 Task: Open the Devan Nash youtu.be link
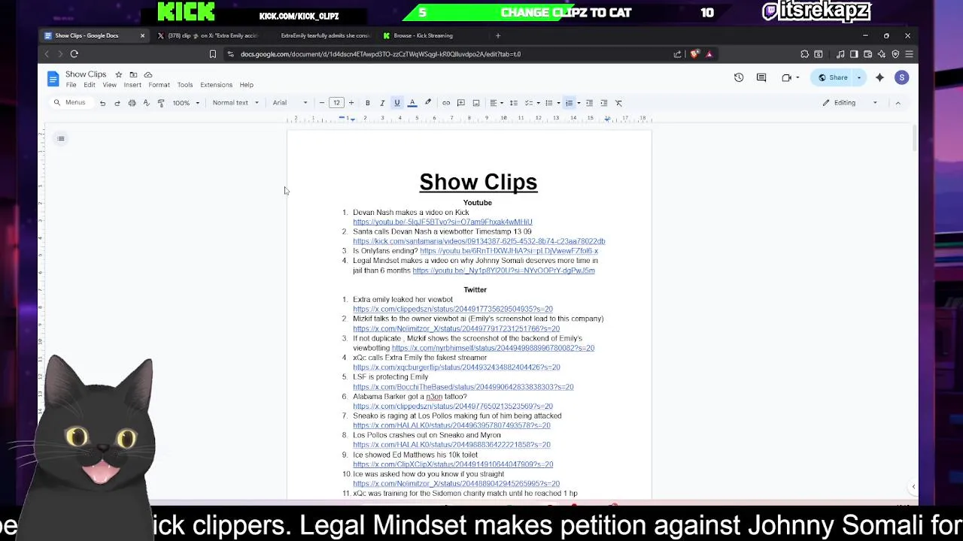(x=442, y=222)
